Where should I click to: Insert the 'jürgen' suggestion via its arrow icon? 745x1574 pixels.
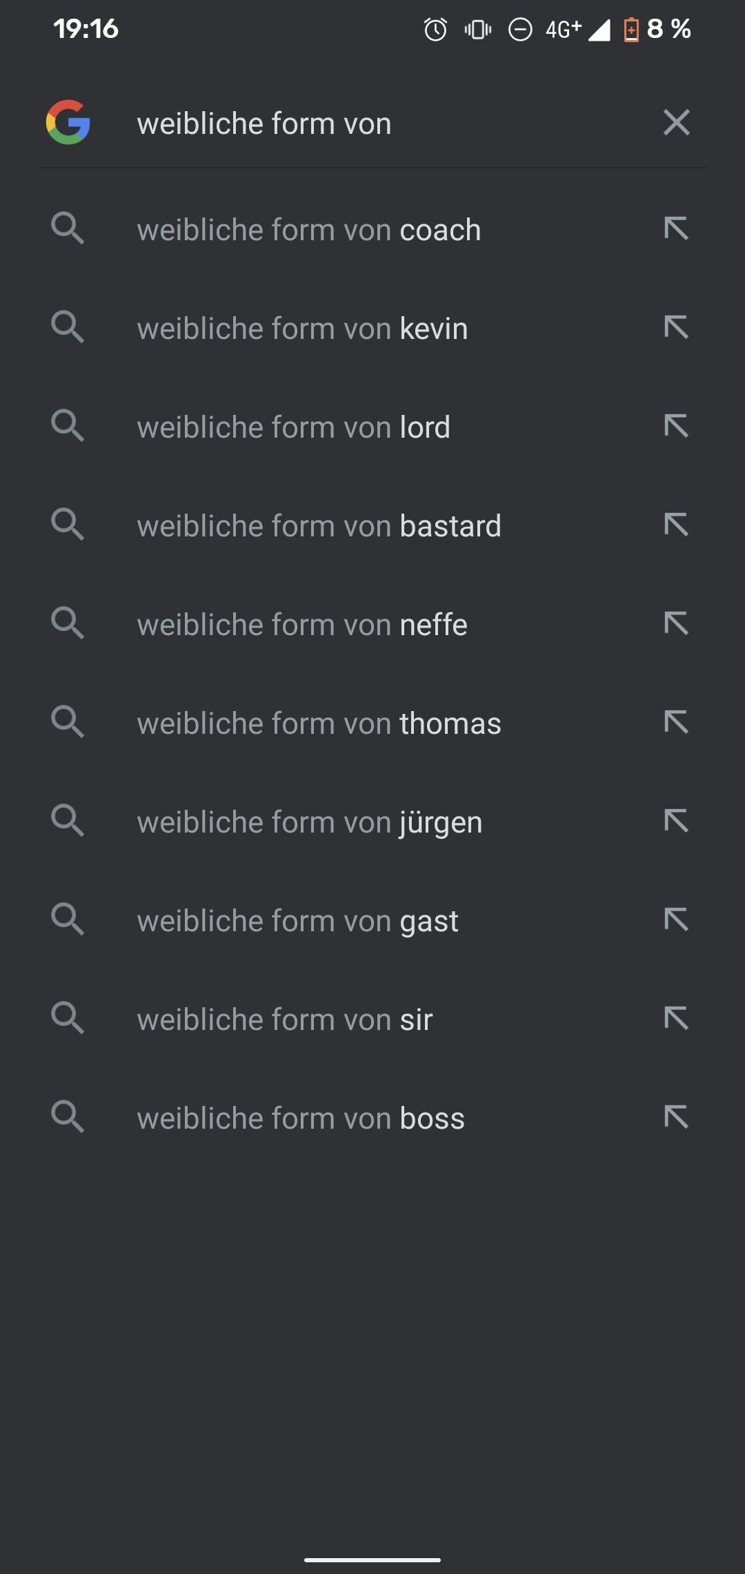(677, 821)
